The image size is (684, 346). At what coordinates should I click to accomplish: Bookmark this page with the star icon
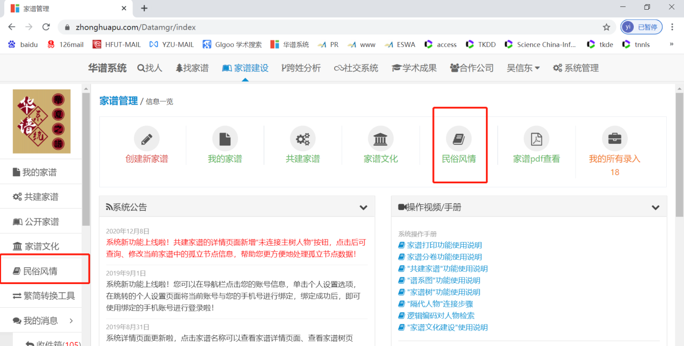coord(606,27)
